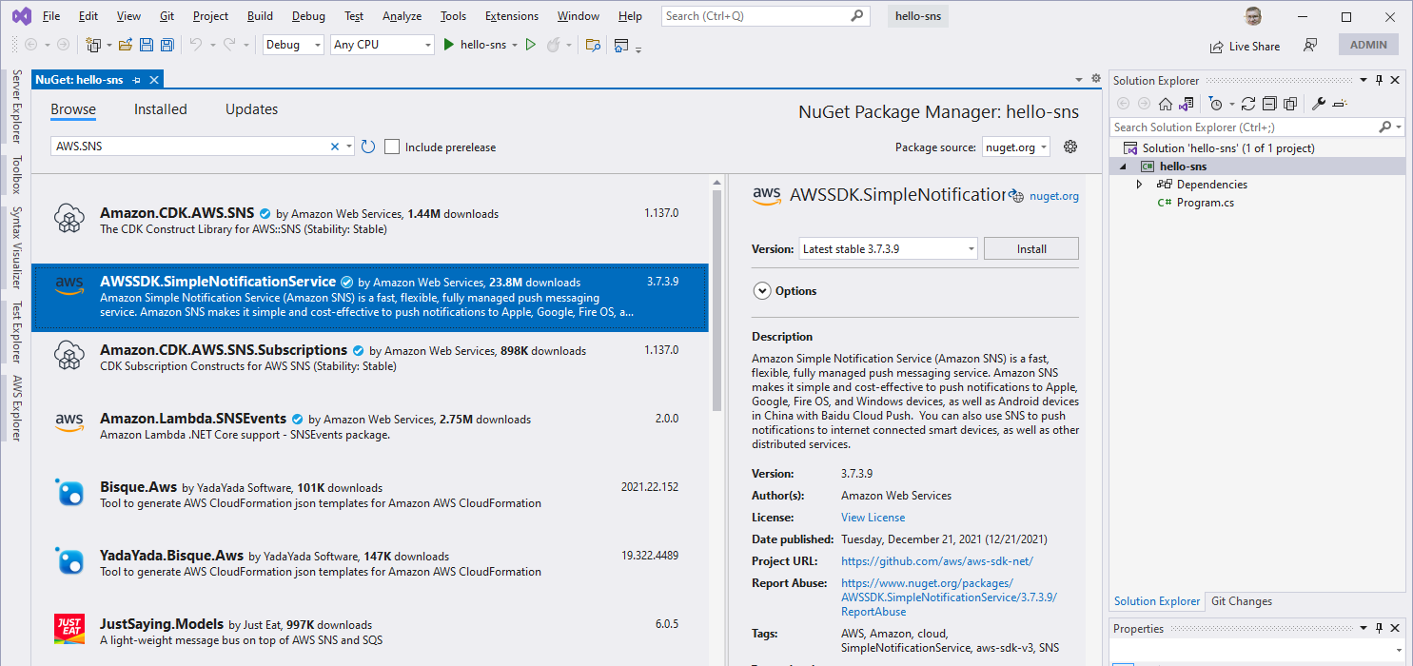
Task: Click the Live Share button
Action: 1245,46
